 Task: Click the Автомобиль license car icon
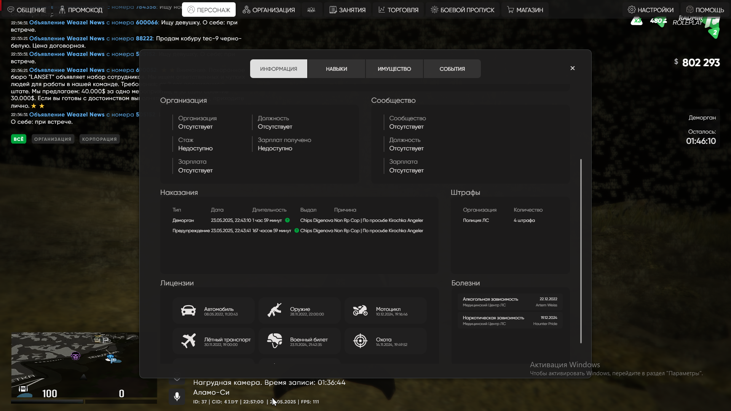coord(188,311)
